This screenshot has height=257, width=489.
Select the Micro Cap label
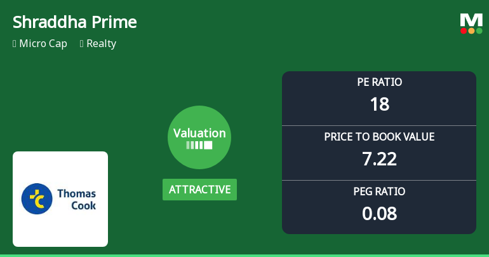pos(43,44)
